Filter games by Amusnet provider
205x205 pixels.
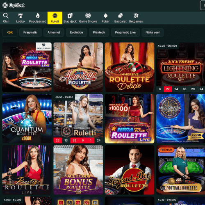(x=54, y=32)
